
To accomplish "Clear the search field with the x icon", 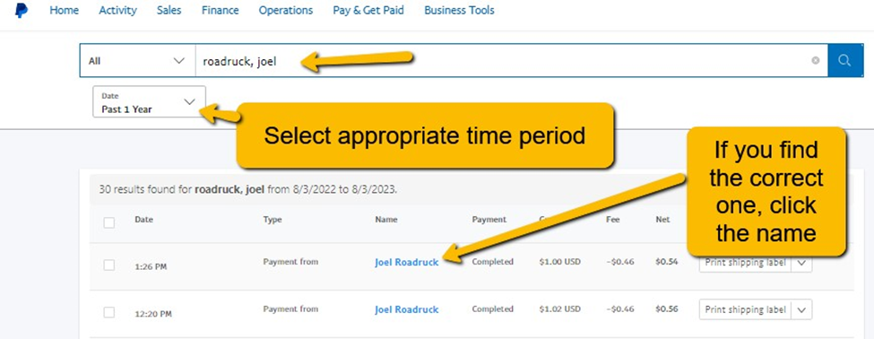I will click(816, 60).
